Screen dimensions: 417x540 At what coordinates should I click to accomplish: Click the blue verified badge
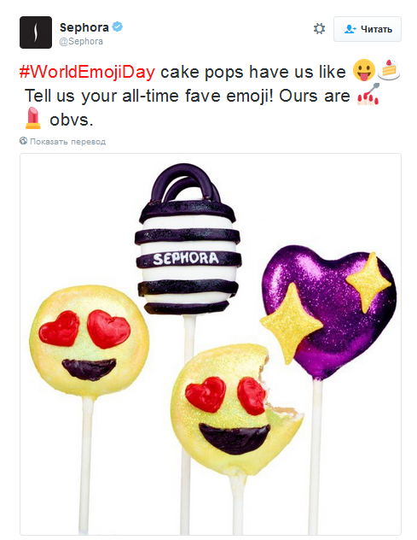[x=118, y=26]
